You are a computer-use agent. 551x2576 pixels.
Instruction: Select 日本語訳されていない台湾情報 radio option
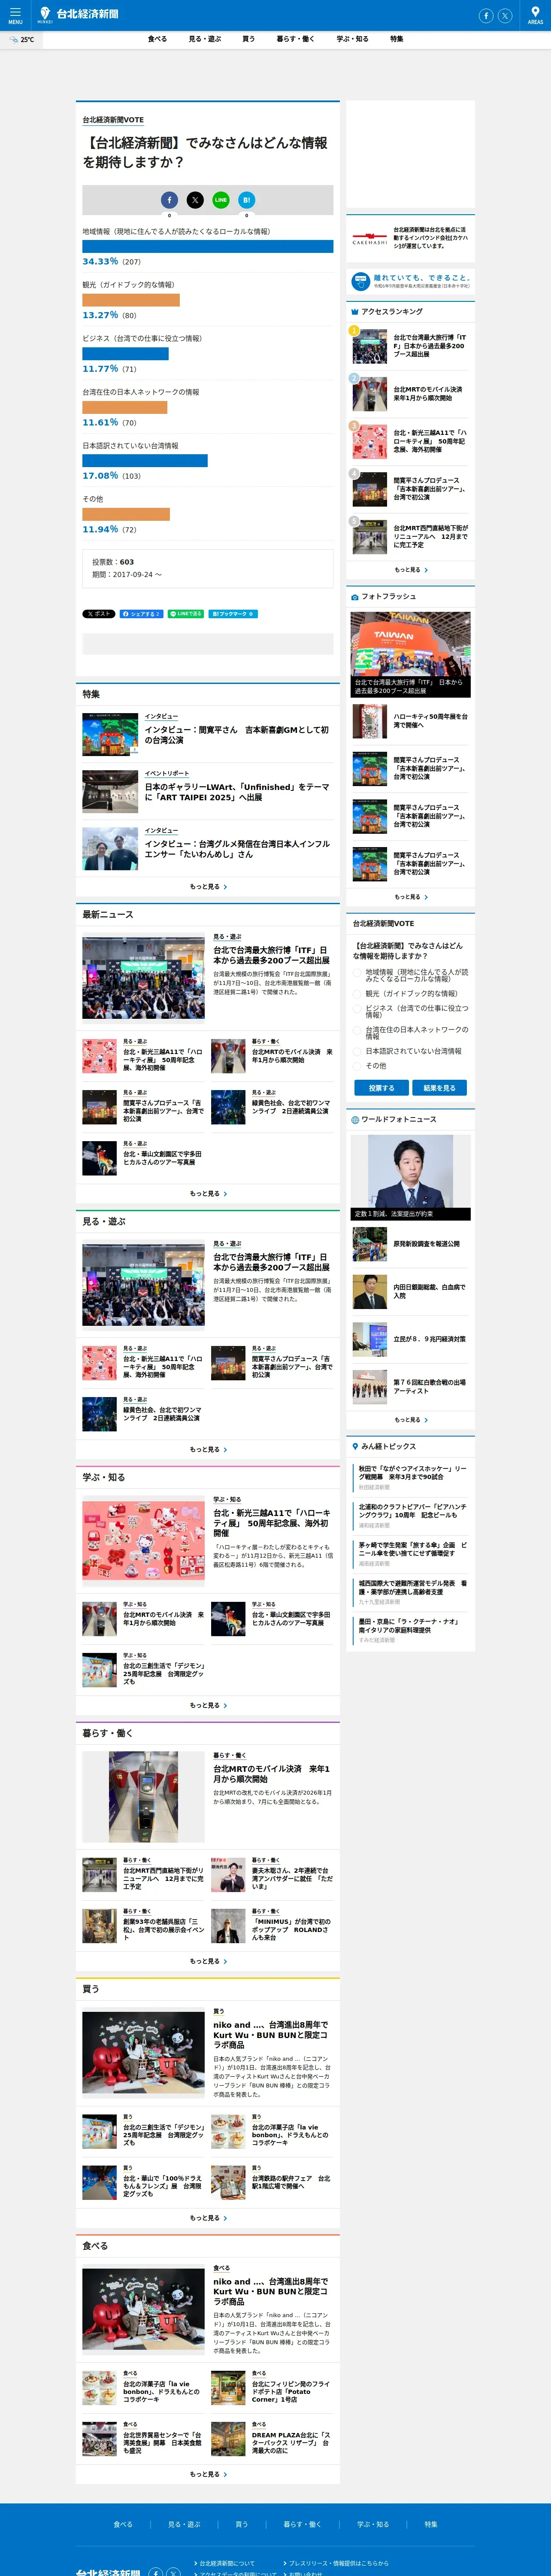point(357,1052)
